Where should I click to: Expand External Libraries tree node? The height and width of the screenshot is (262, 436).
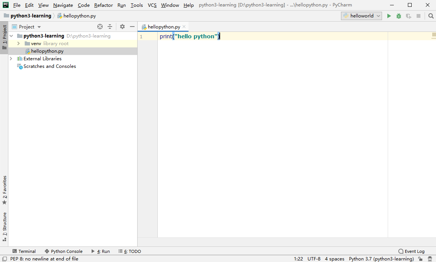pyautogui.click(x=11, y=58)
